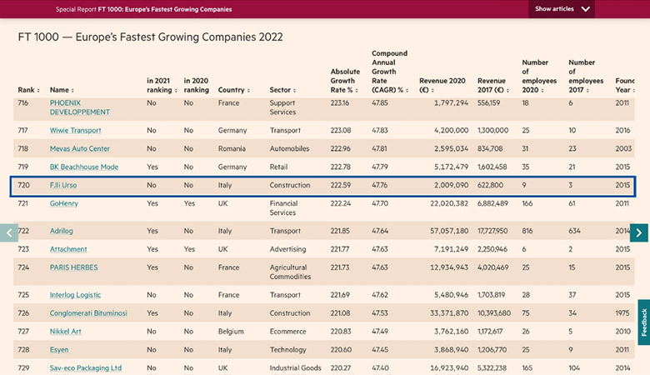
Task: Click revenue 2017 value 10,393,680
Action: [494, 312]
